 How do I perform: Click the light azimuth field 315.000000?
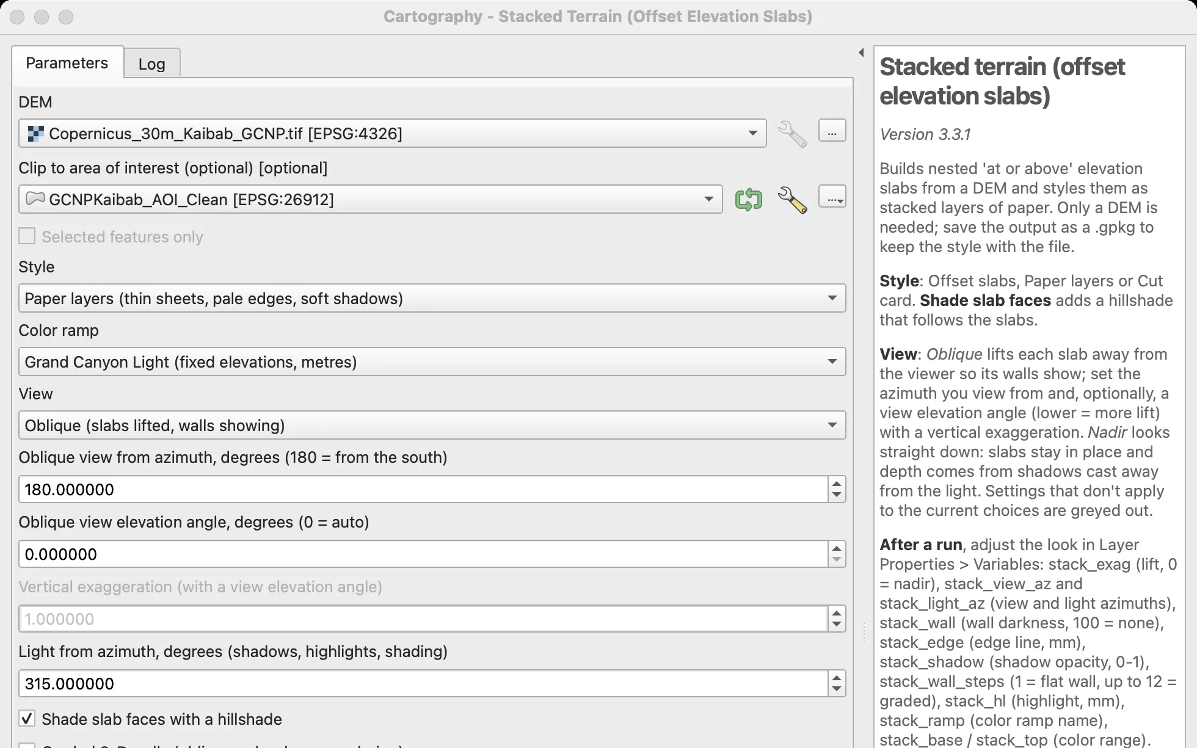pos(423,684)
